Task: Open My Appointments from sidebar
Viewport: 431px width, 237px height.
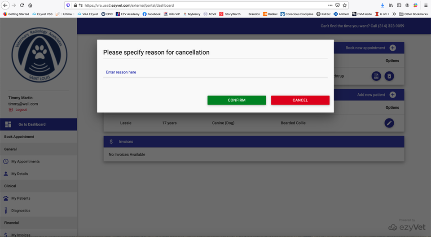Action: [25, 162]
